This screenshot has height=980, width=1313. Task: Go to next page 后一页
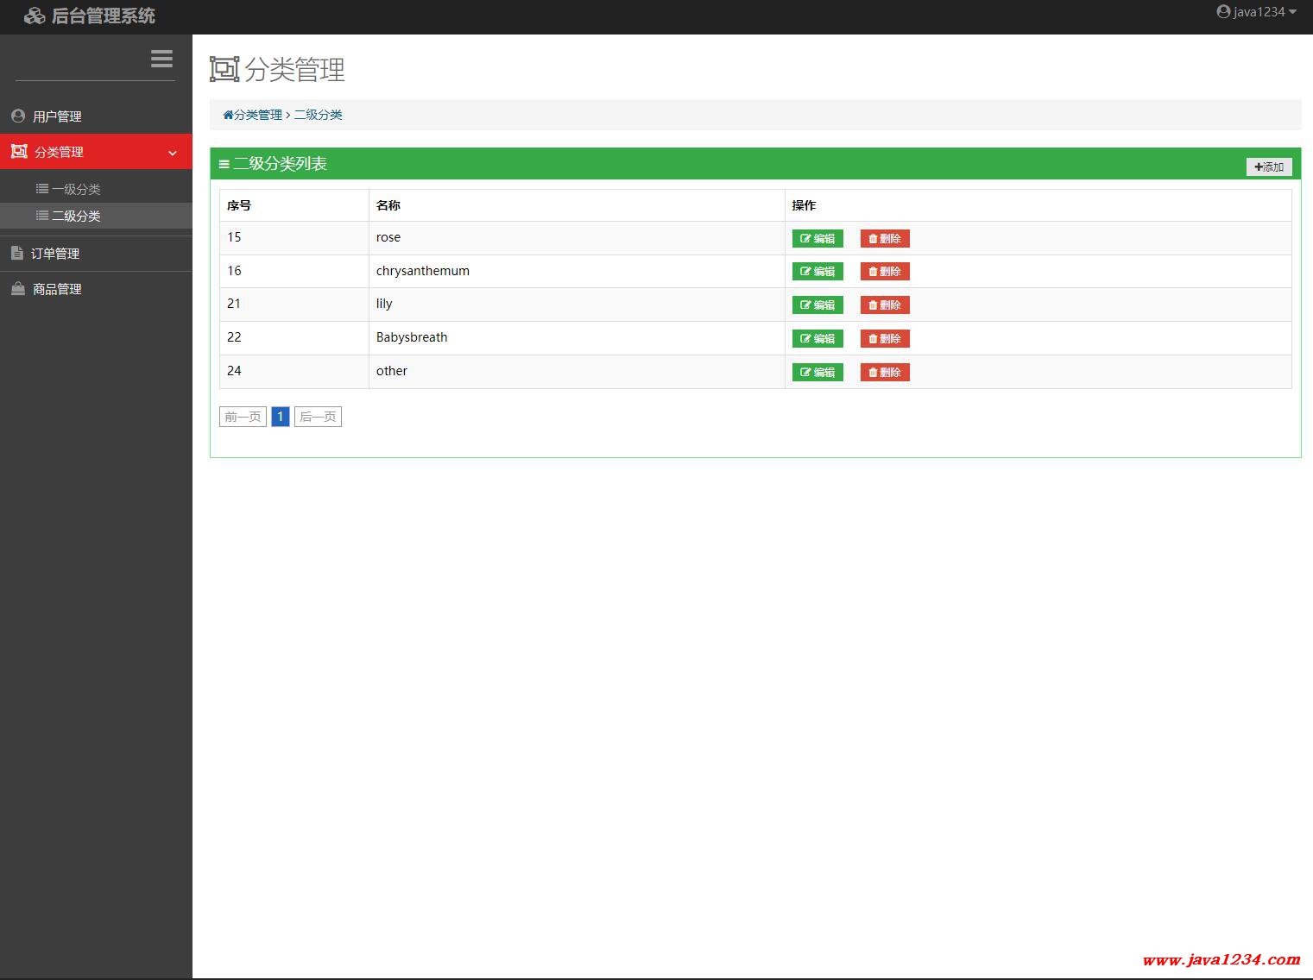pyautogui.click(x=318, y=417)
